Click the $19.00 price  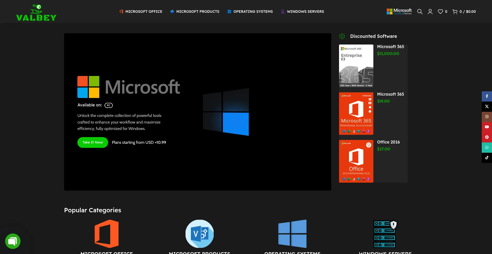(x=383, y=101)
